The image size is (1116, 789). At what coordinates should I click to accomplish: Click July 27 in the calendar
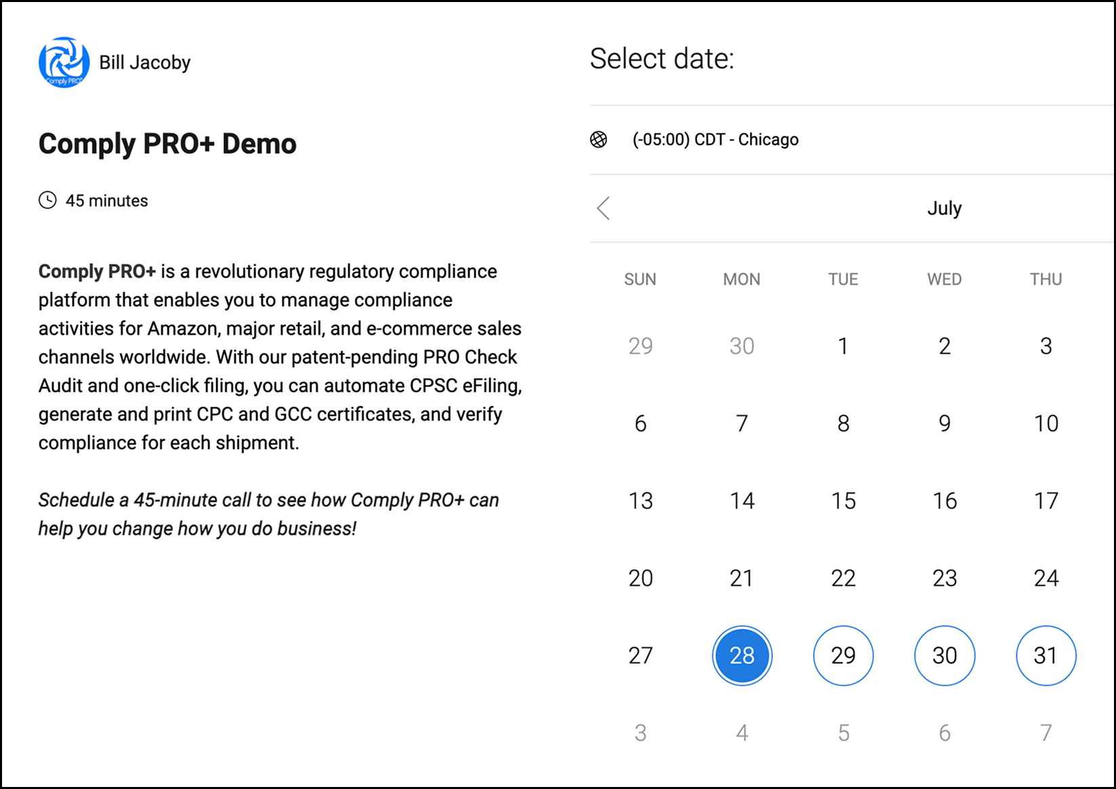(640, 655)
